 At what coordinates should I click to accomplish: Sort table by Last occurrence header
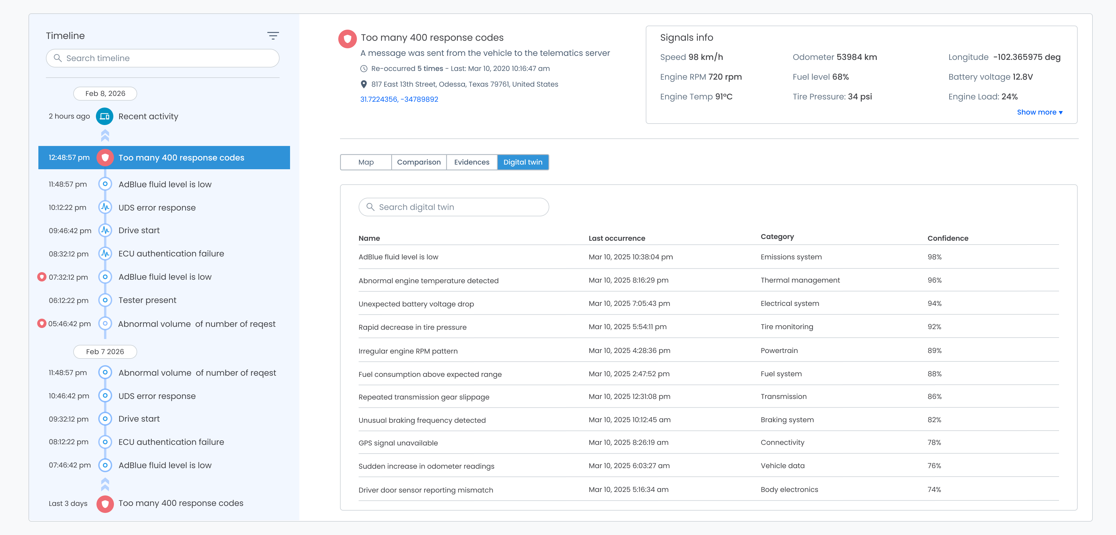(616, 238)
